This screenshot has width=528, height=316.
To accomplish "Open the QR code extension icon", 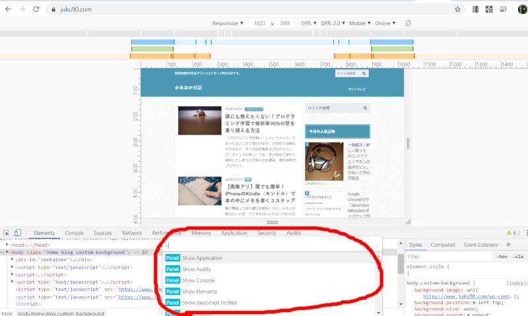I will 489,9.
